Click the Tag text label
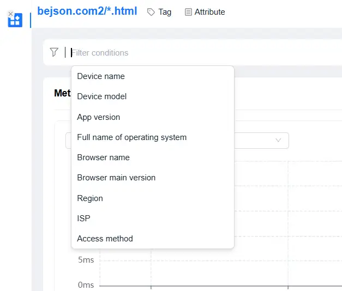Viewport: 342px width, 291px height. [165, 12]
